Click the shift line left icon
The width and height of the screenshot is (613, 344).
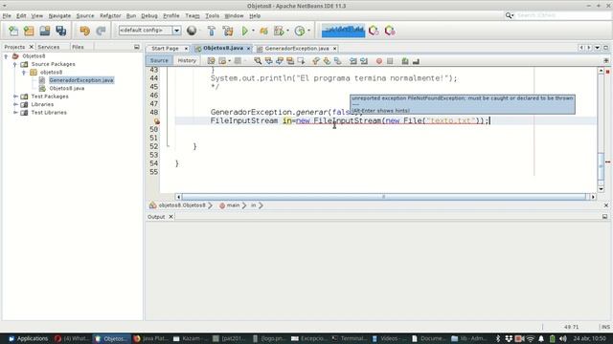click(x=353, y=61)
